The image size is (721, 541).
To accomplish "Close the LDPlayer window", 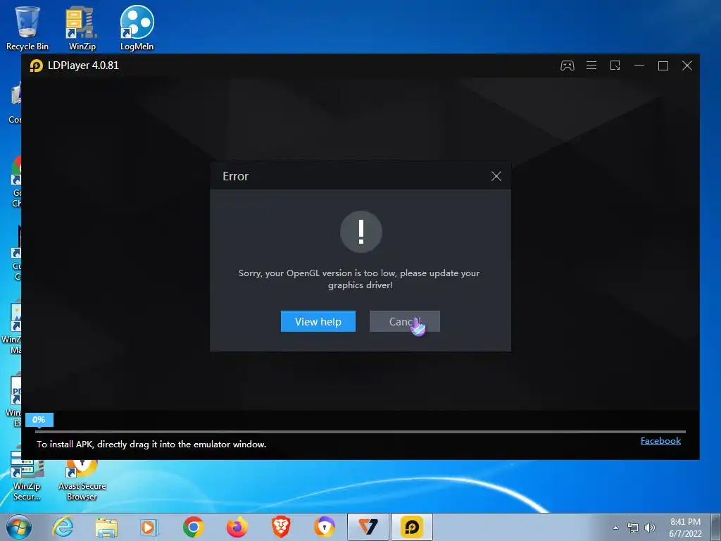I will point(687,66).
